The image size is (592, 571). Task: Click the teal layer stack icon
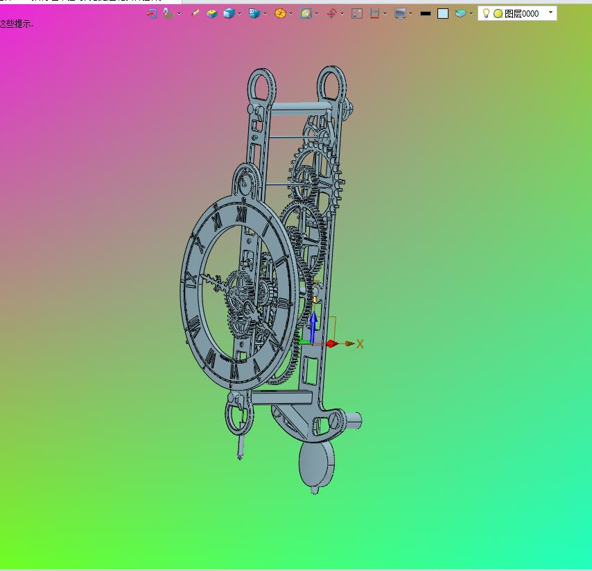[460, 14]
